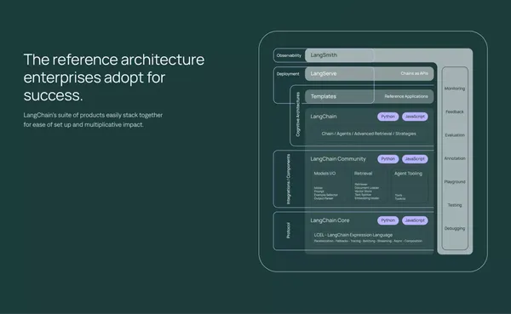This screenshot has width=511, height=314.
Task: Click the Deployment label
Action: click(288, 74)
